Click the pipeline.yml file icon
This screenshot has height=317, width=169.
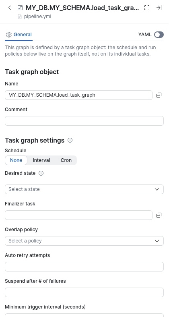[x=20, y=17]
